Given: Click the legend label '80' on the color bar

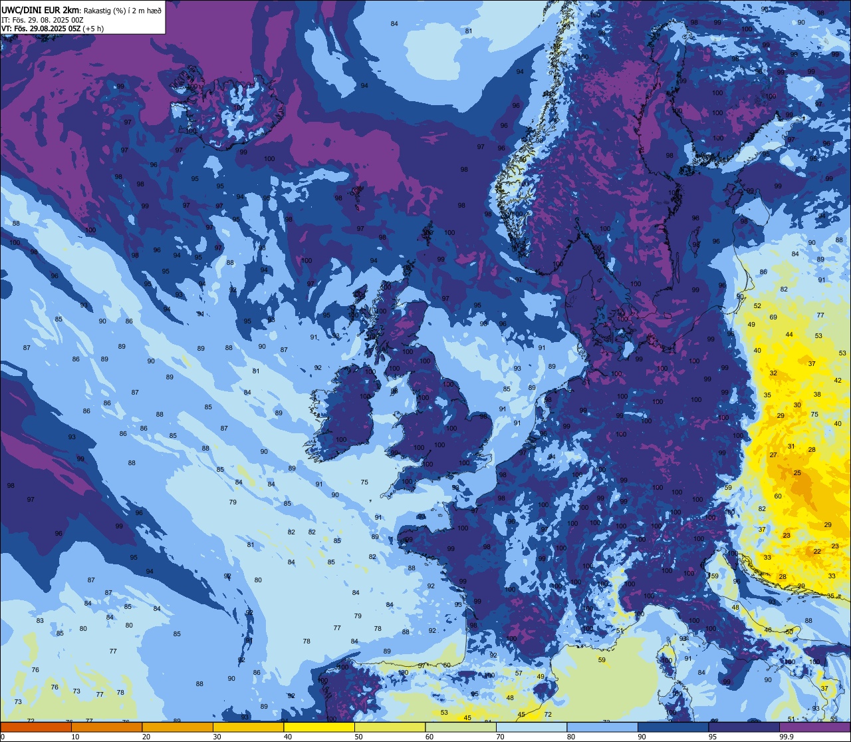Looking at the screenshot, I should coord(570,737).
